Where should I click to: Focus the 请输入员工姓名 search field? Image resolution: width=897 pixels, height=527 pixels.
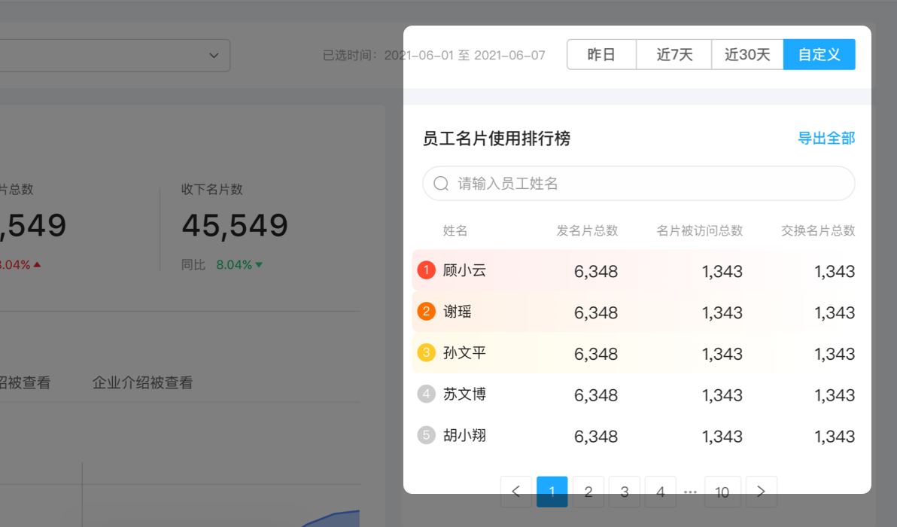coord(638,184)
